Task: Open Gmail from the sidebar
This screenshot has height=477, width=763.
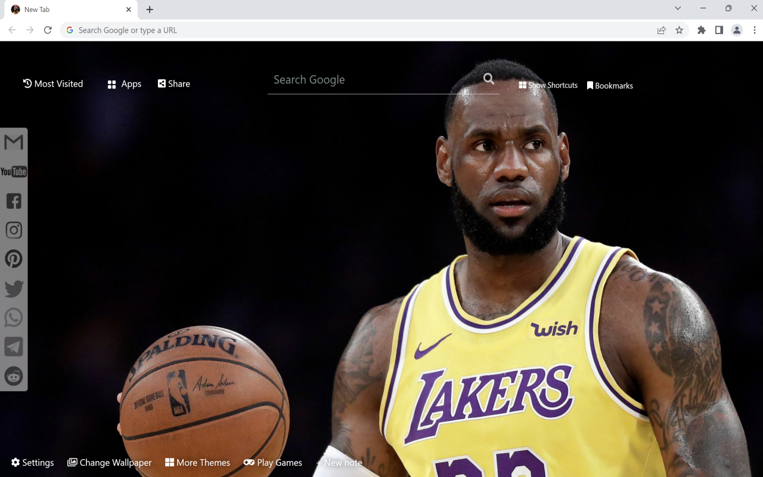Action: tap(14, 143)
